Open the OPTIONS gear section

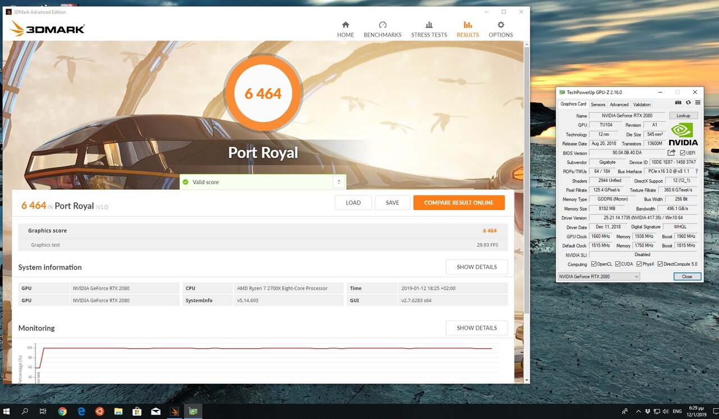tap(500, 29)
